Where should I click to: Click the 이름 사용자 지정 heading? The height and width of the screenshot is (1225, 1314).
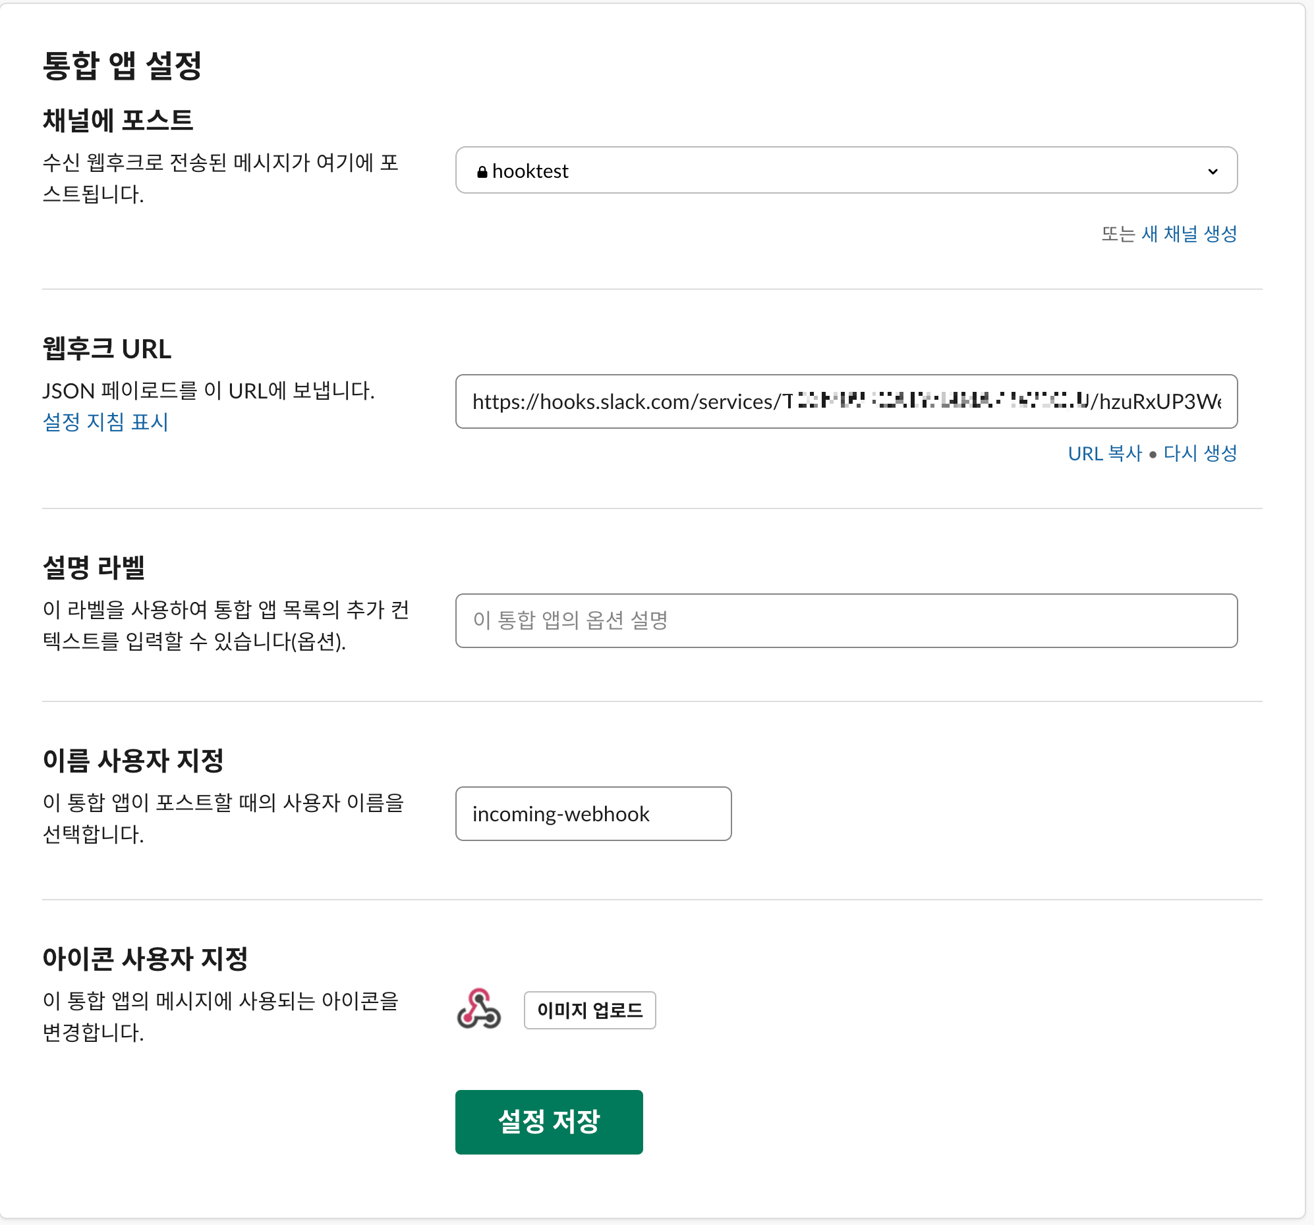click(x=134, y=760)
